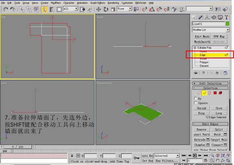
Task: Click Play Animation button
Action: click(x=195, y=156)
